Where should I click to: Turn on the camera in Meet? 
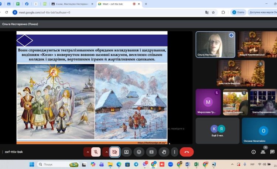click(114, 152)
